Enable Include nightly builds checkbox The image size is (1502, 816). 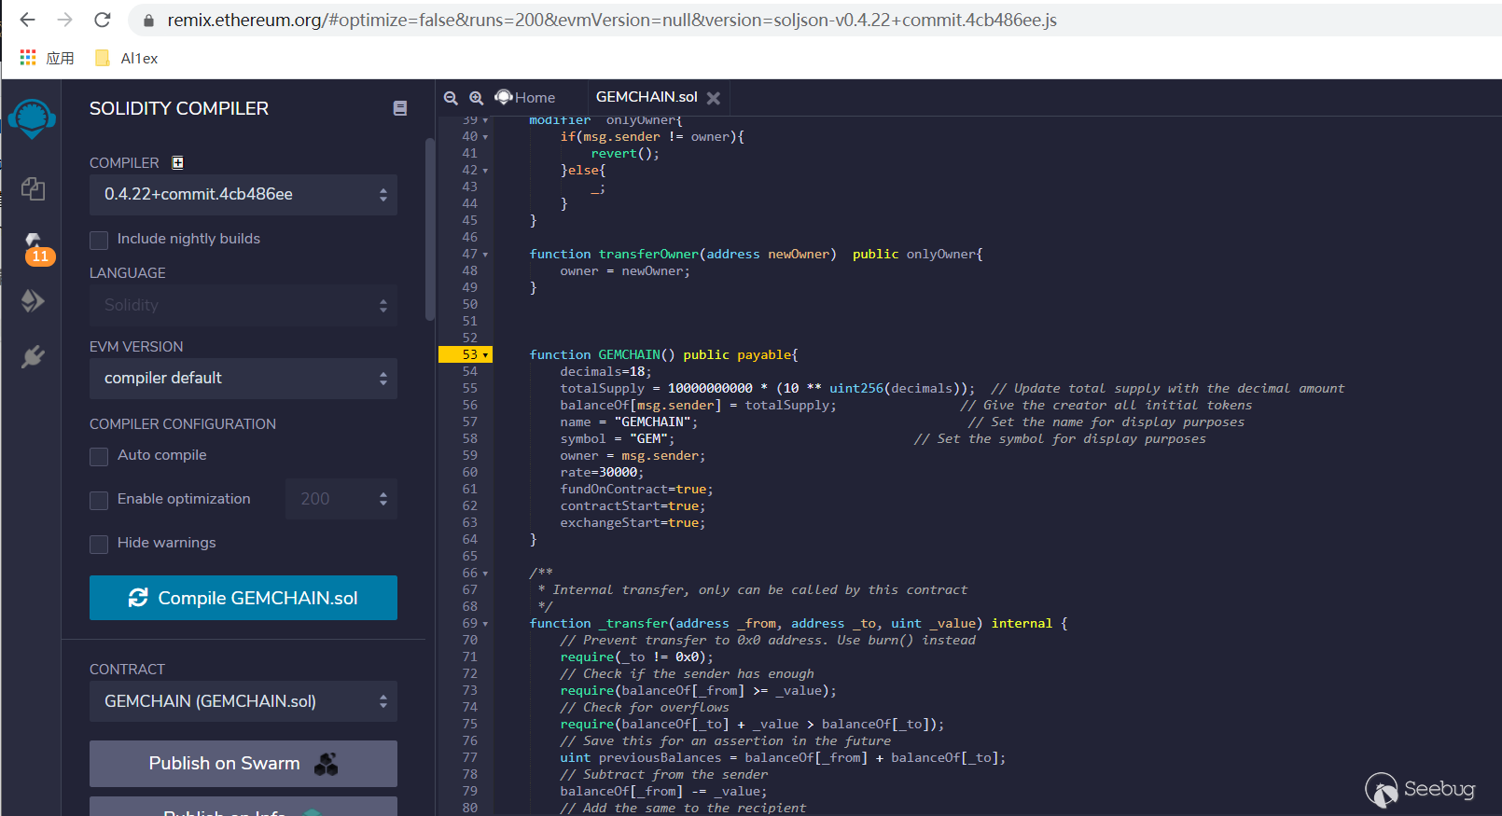click(99, 240)
